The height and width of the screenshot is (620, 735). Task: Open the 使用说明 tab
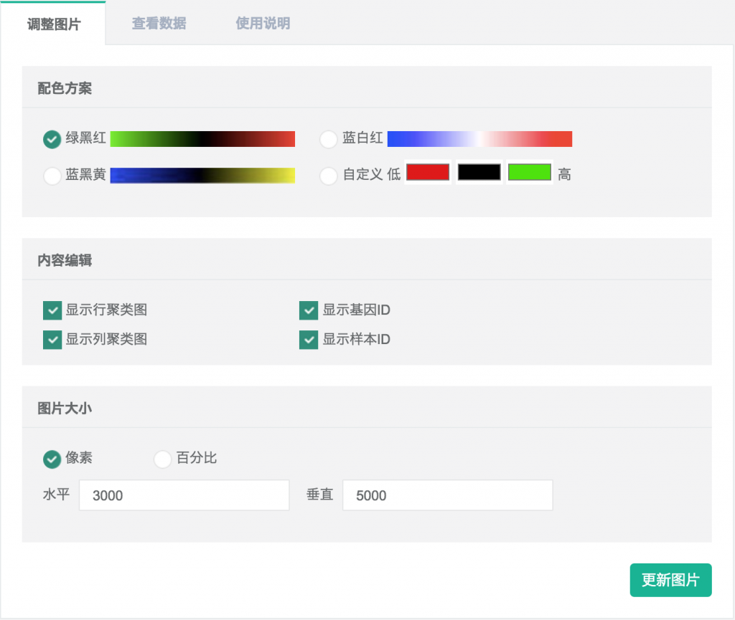click(263, 24)
